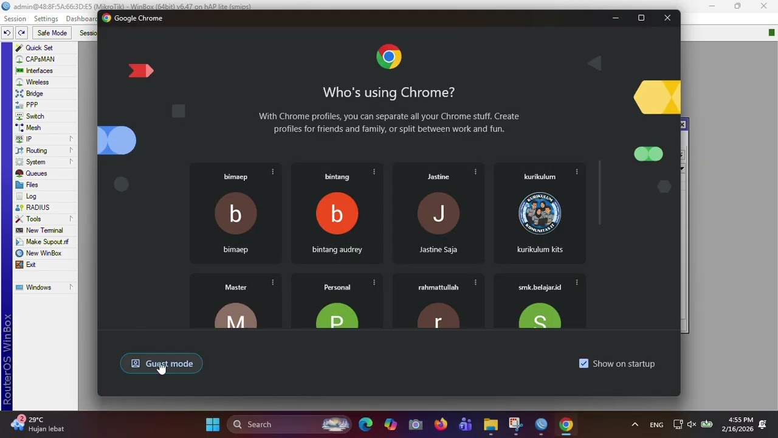Open more options for bintang profile
The image size is (778, 438).
click(x=374, y=172)
